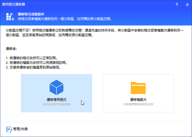Click the header description about releasing partition space
Screen dimensions: 192x137
pos(65,19)
